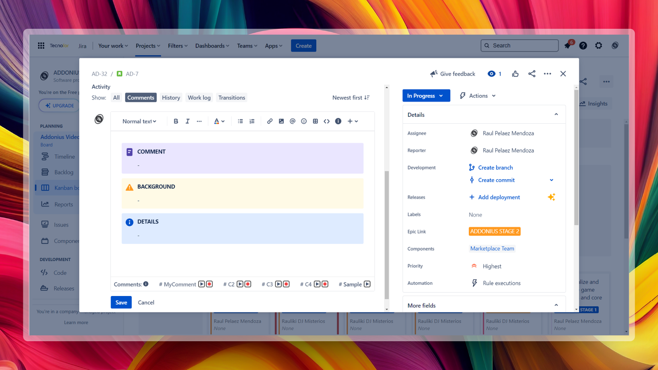Cancel the comment edit
658x370 pixels.
click(146, 302)
